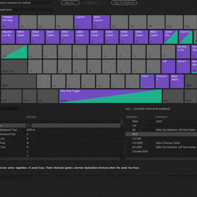Screen dimensions: 197x197
Task: Select the Mark Selection key
Action: click(x=177, y=81)
